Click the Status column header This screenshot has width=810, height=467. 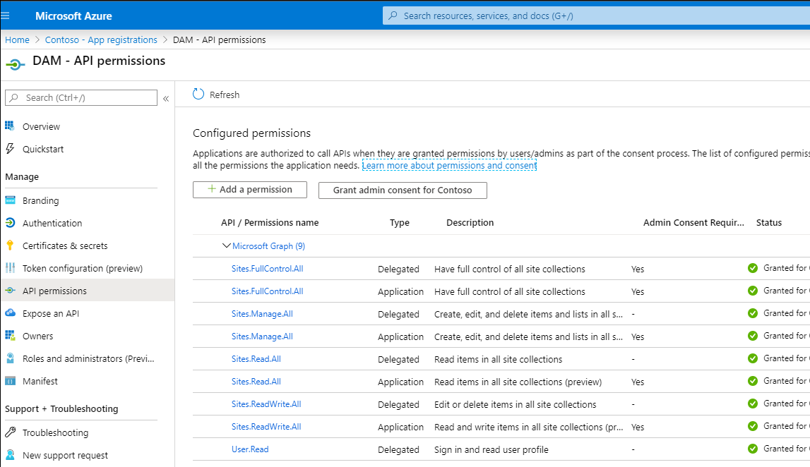point(768,222)
